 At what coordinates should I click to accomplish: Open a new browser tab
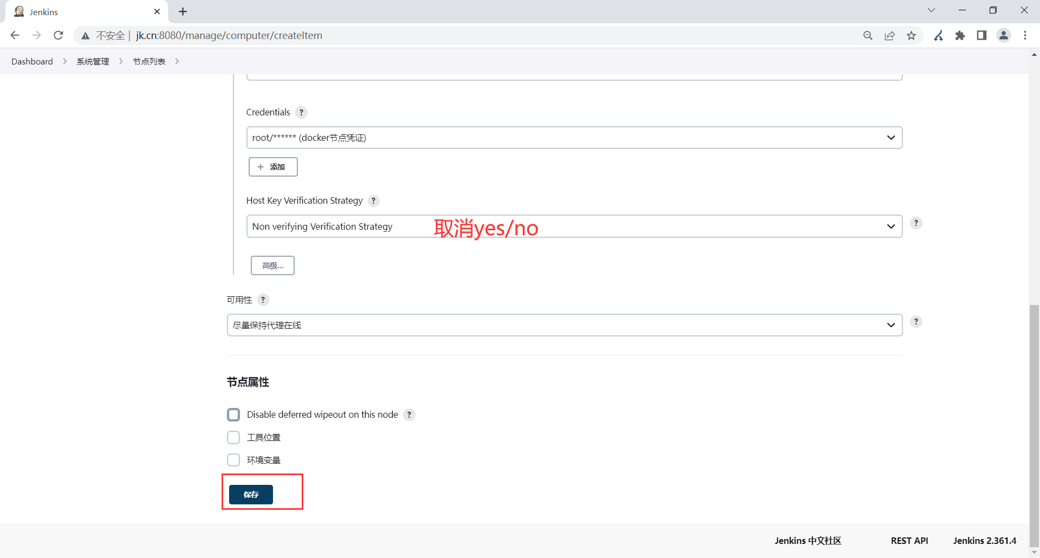tap(183, 11)
